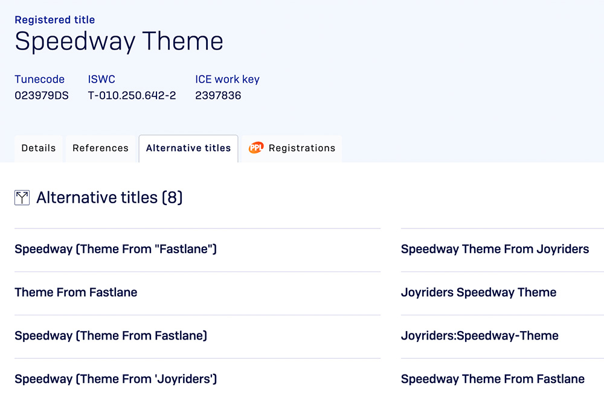Image resolution: width=604 pixels, height=401 pixels.
Task: Click the Speedway Theme registered title heading
Action: [119, 41]
